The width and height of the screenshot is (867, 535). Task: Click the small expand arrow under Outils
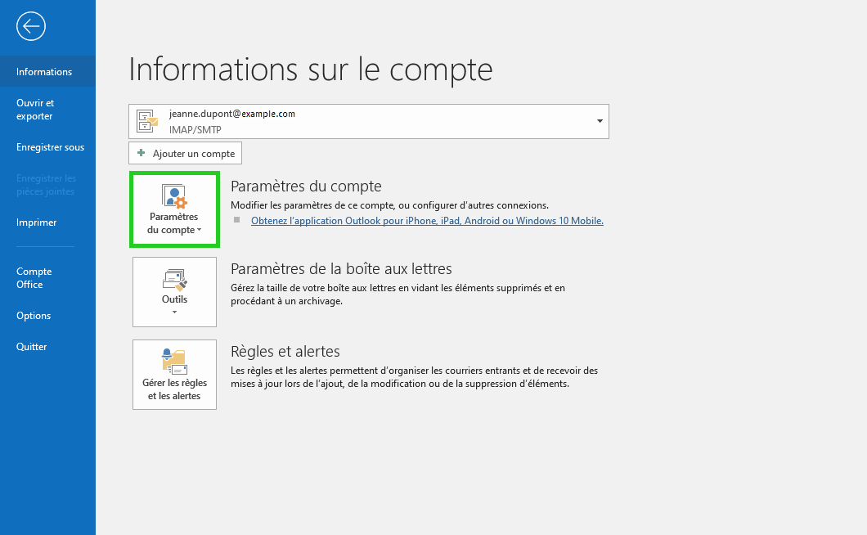pos(175,312)
